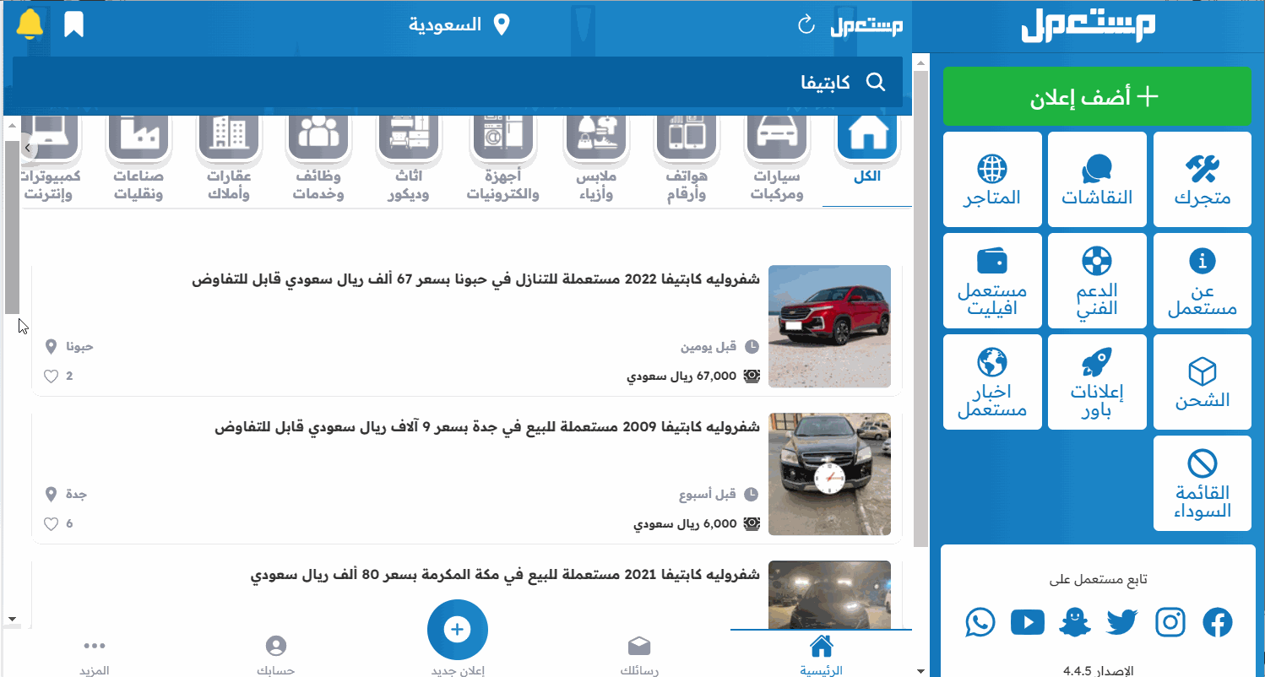Select the سيارات ومركبات category tab
Image resolution: width=1265 pixels, height=677 pixels.
coord(776,158)
